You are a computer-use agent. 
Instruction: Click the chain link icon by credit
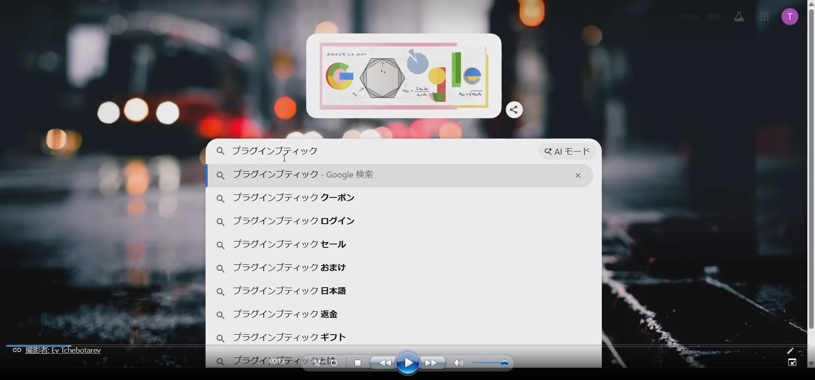(17, 350)
